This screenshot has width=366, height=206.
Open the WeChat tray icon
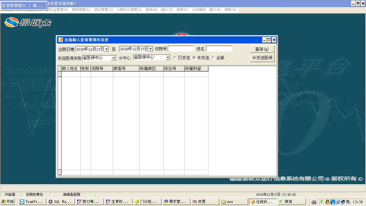(323, 202)
